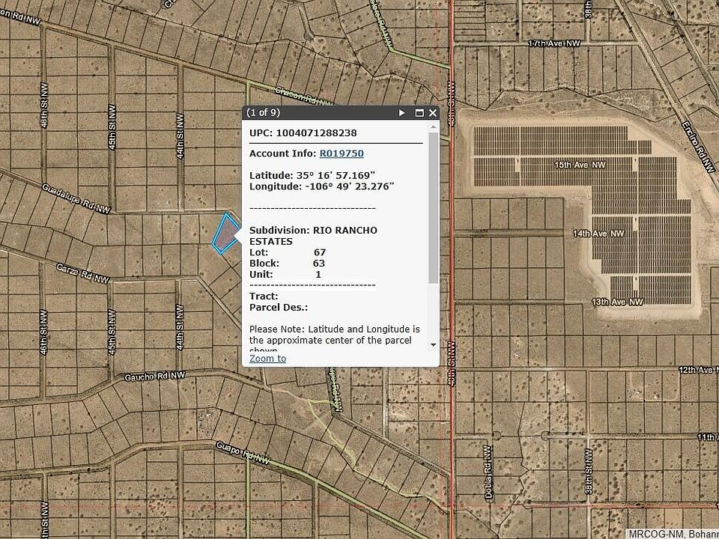719x539 pixels.
Task: Click the "(1 of 9)" popup title
Action: (264, 113)
